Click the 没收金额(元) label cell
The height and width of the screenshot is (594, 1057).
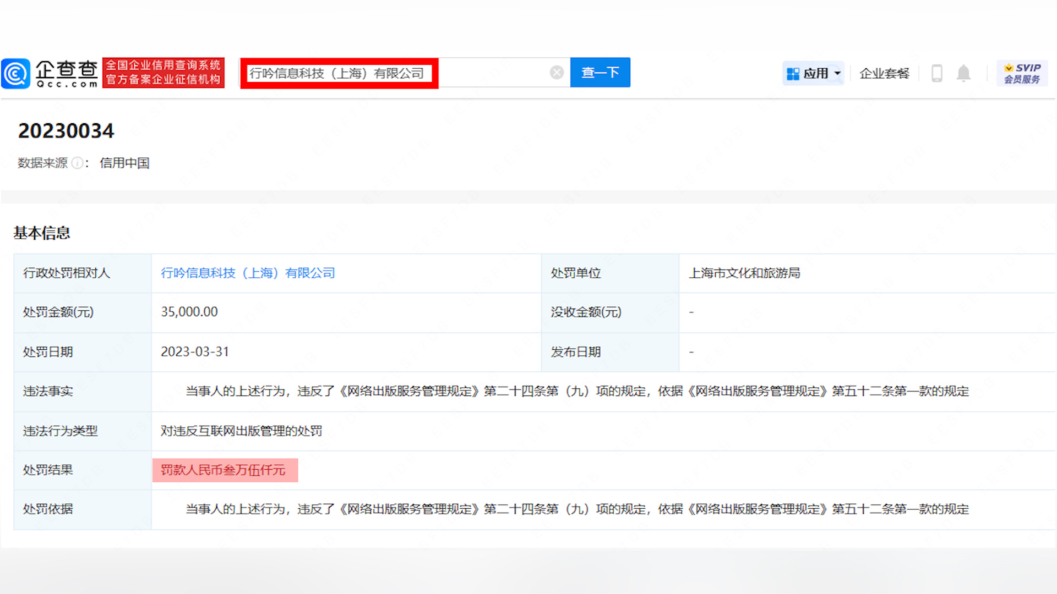point(610,312)
